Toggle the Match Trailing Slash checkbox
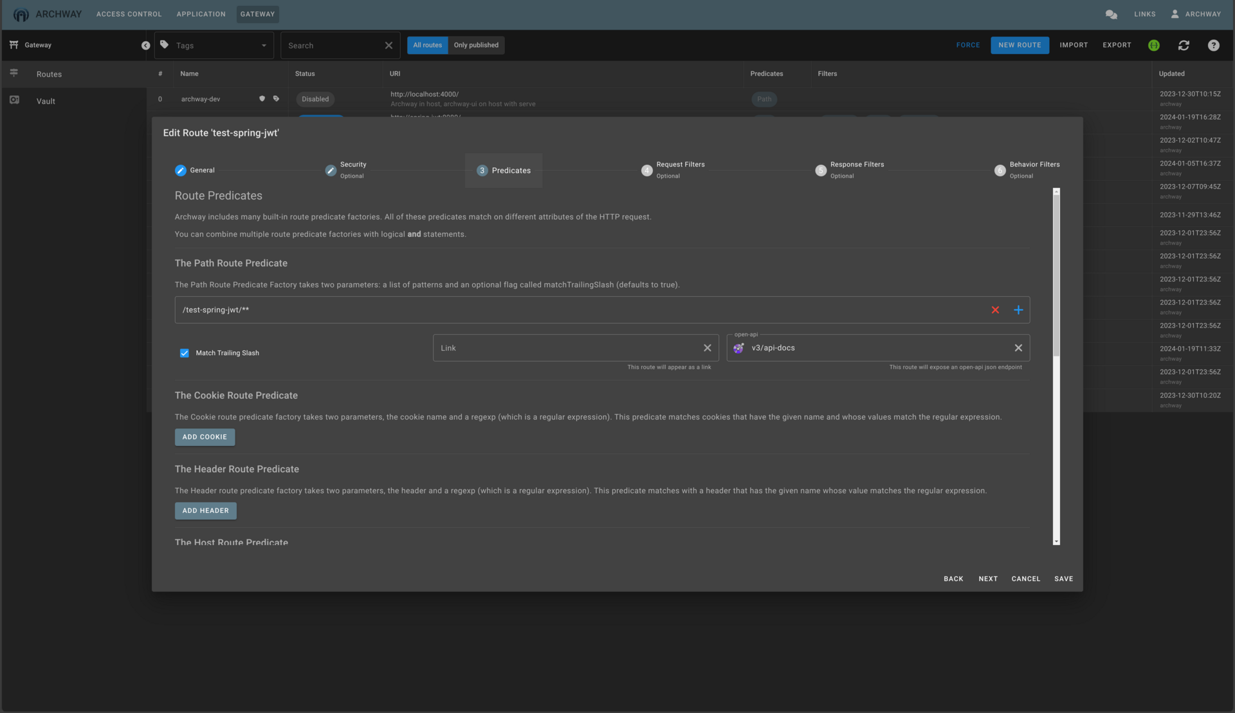 click(184, 352)
